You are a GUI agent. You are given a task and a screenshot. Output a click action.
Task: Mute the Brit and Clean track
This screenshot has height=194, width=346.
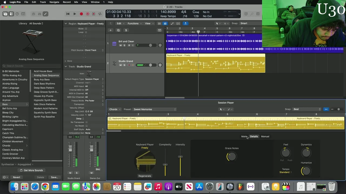tap(121, 45)
